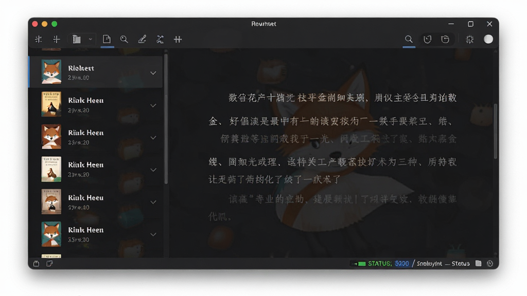Click the note icon beside the status bar box icon
The height and width of the screenshot is (296, 527).
point(49,264)
